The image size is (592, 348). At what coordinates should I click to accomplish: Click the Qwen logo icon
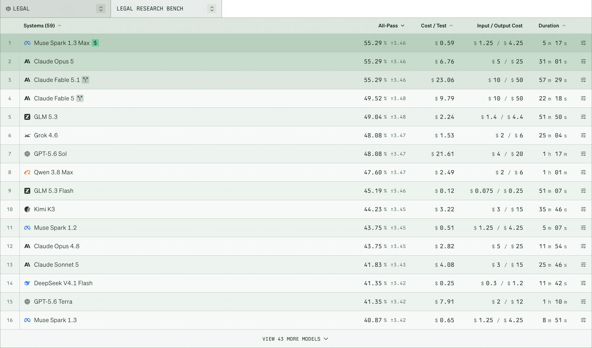(27, 172)
